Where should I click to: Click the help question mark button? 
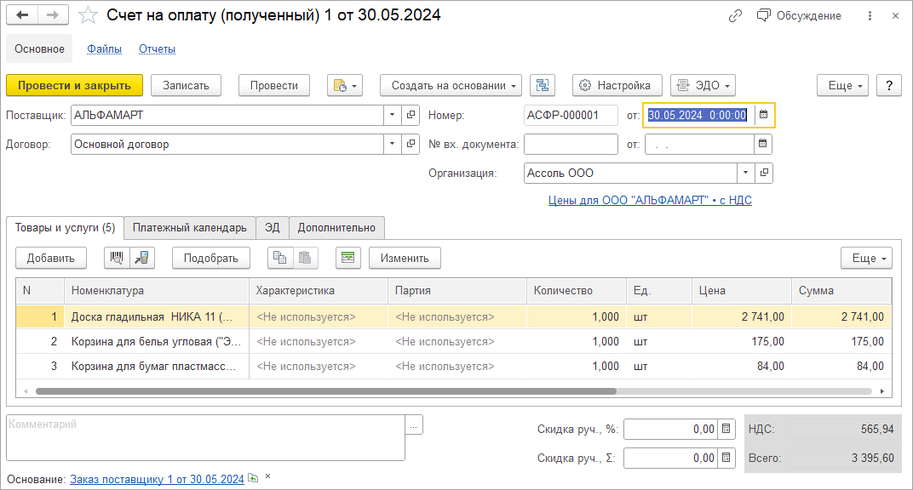click(x=889, y=85)
